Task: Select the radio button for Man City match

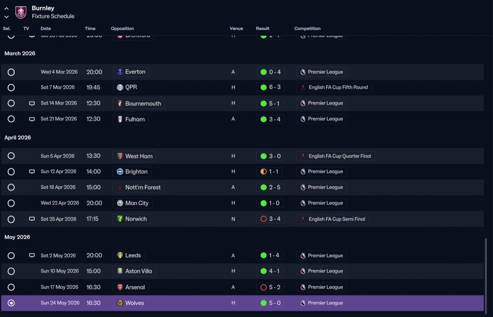Action: (11, 203)
